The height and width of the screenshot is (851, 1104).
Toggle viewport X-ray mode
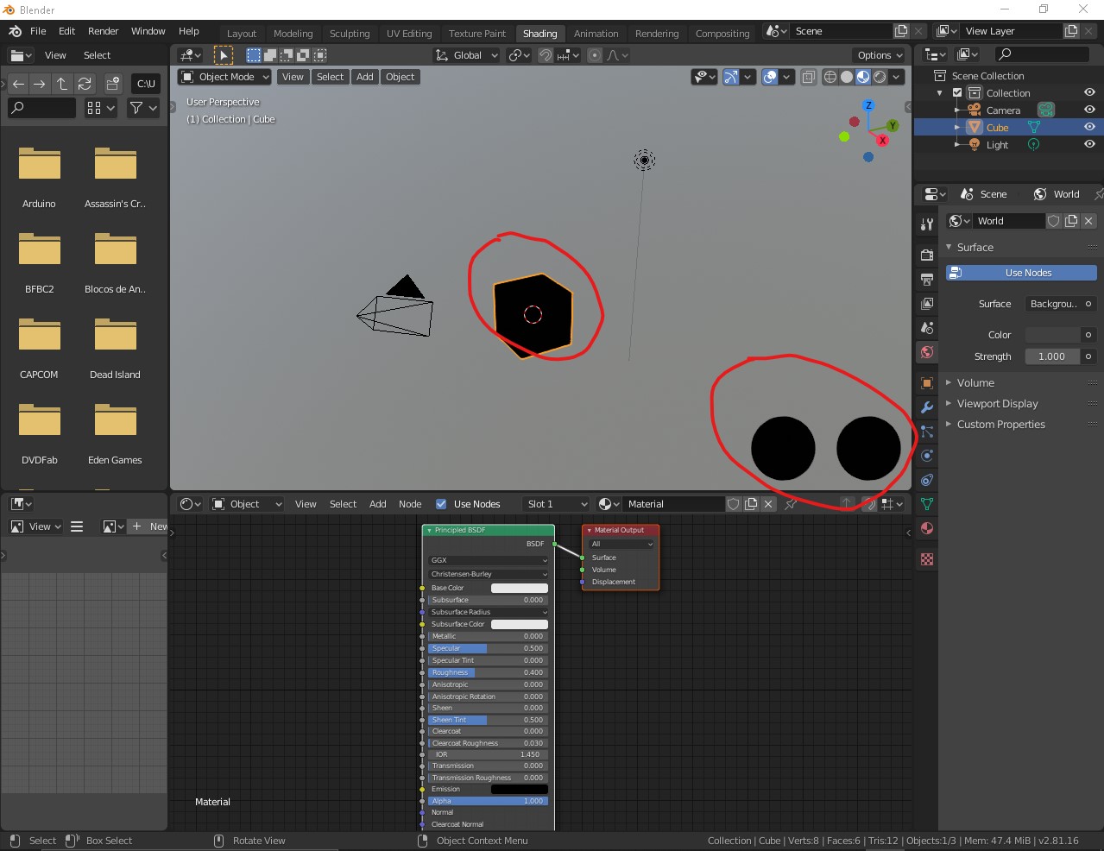809,77
